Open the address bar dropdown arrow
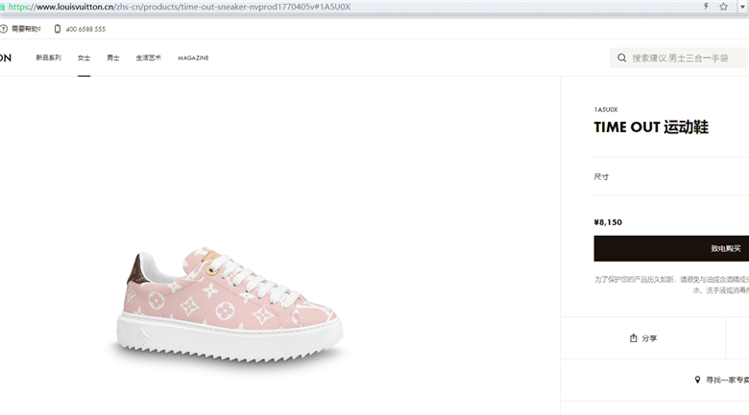The height and width of the screenshot is (415, 749). 743,7
